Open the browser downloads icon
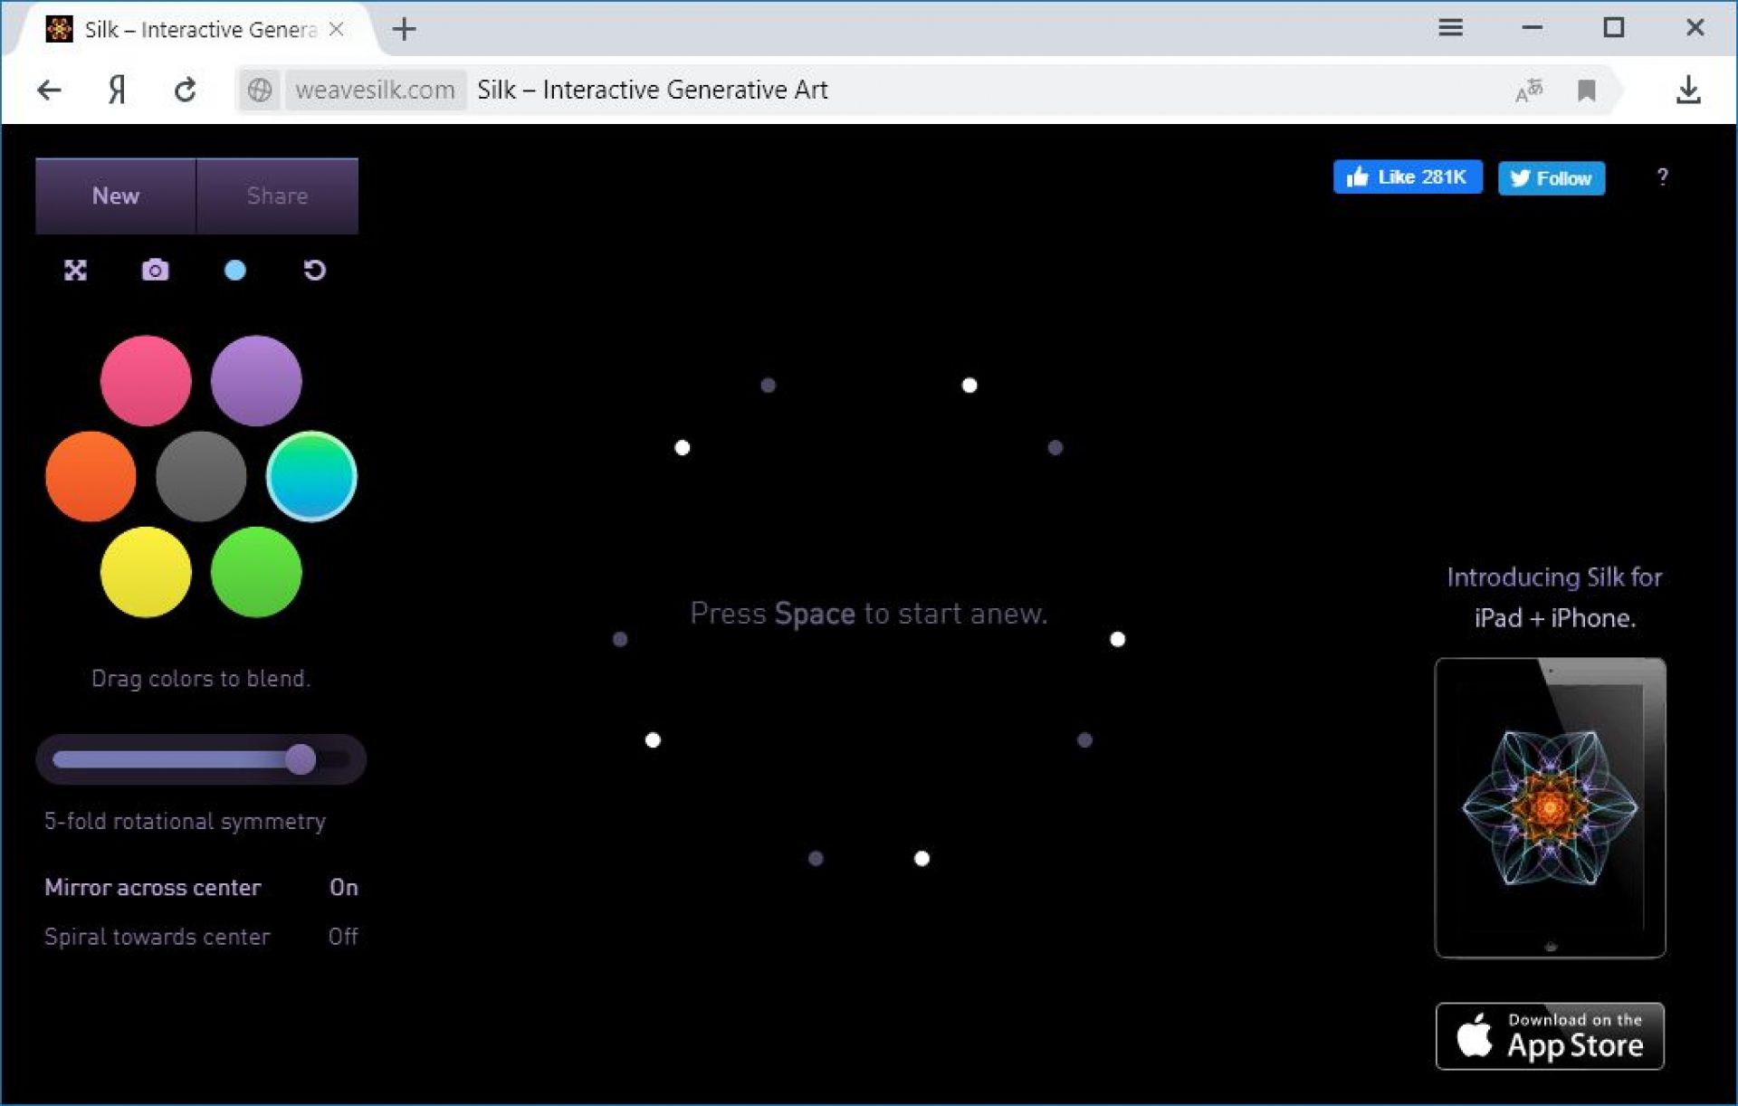 pos(1687,90)
